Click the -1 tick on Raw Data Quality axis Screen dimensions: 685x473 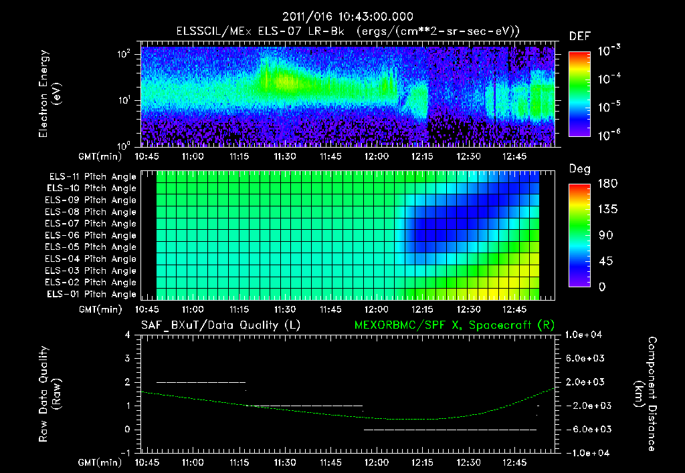click(125, 453)
